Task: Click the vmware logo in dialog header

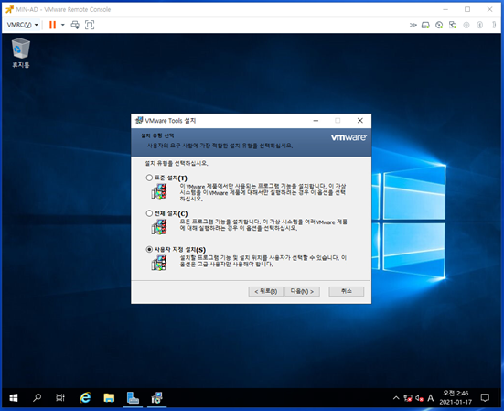Action: 349,137
